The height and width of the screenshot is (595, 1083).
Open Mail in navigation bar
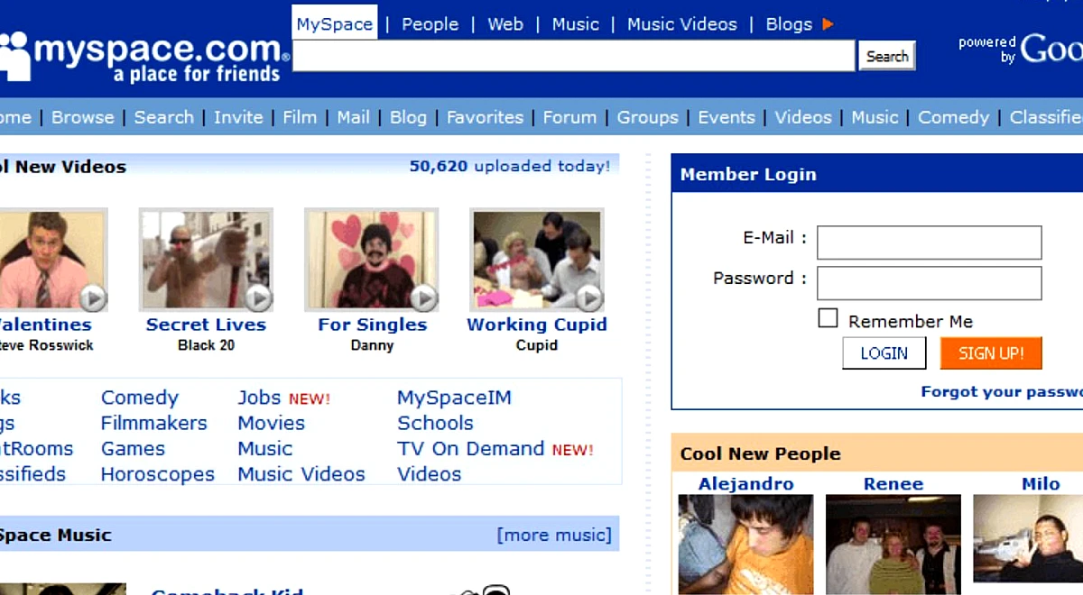[354, 117]
